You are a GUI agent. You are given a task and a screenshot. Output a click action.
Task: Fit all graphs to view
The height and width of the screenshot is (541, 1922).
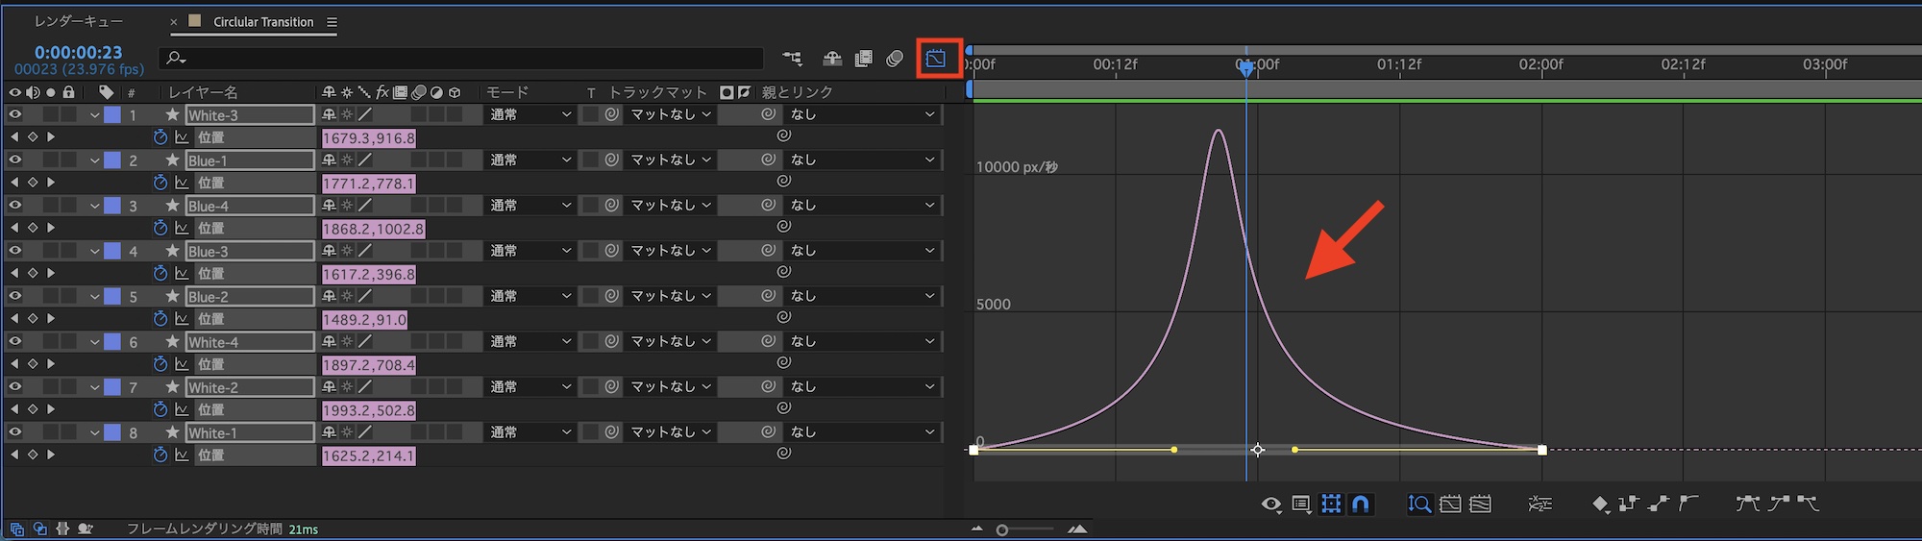pos(1481,504)
